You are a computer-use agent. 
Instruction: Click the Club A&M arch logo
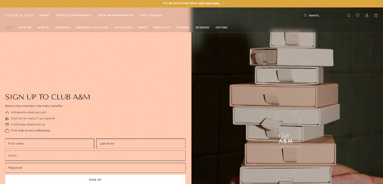point(287,129)
